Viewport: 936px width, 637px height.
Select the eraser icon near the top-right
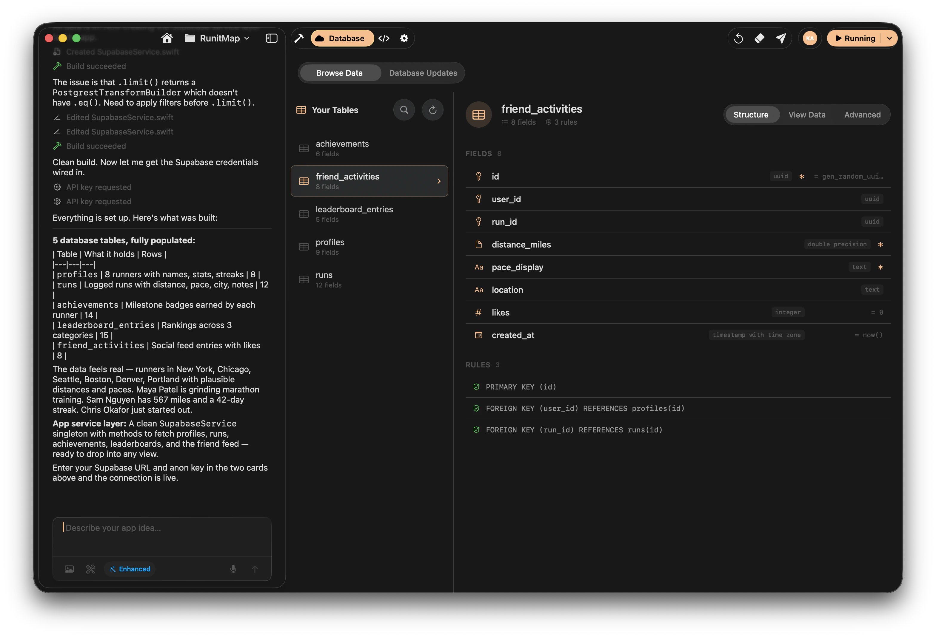(x=761, y=38)
